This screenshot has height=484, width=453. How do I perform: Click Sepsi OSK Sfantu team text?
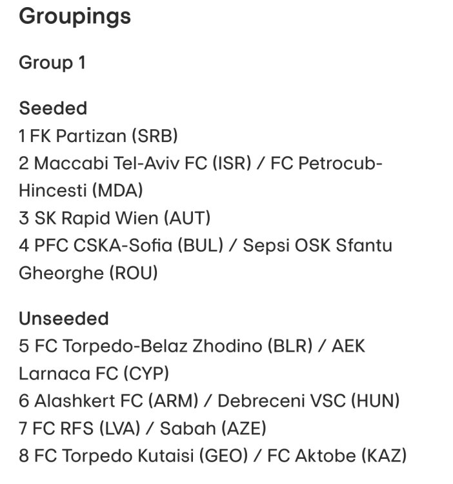click(317, 246)
